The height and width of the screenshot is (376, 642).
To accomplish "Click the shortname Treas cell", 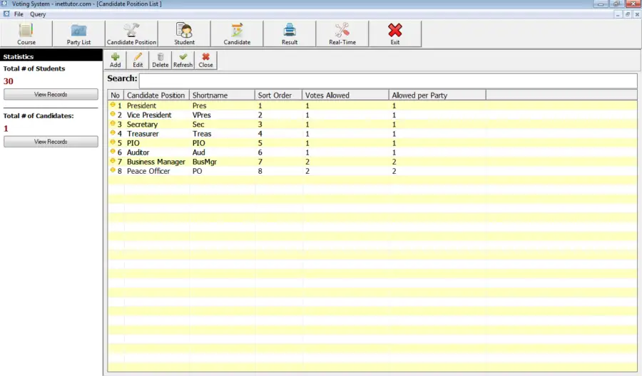I will pos(202,134).
